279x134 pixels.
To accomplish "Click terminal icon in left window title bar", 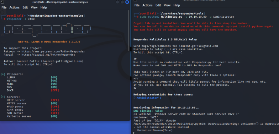I will [2, 2].
